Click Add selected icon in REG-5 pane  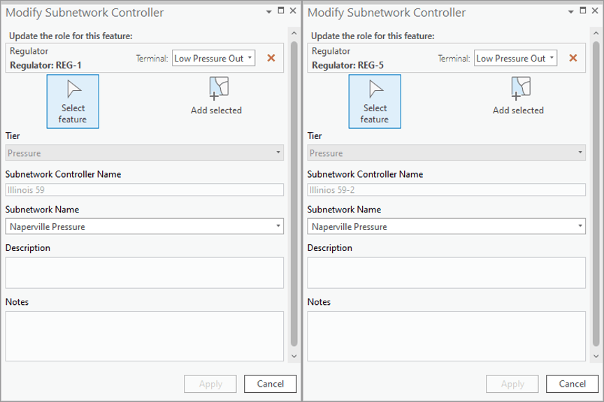[518, 96]
